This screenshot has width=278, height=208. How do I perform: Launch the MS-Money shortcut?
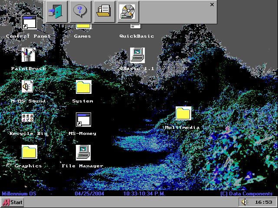point(83,119)
